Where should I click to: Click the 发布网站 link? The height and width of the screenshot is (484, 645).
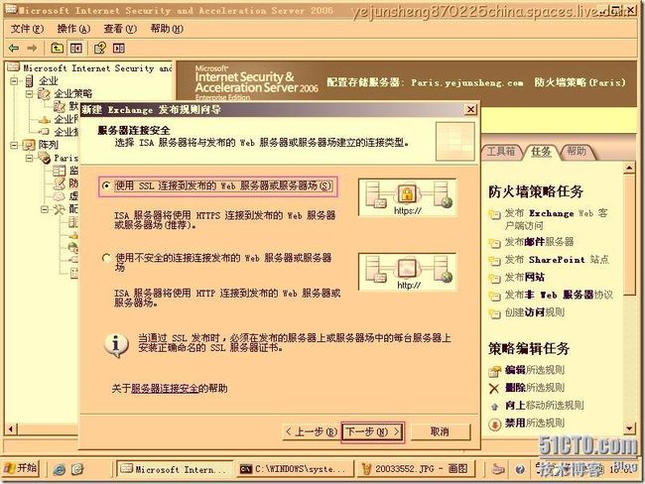(525, 277)
